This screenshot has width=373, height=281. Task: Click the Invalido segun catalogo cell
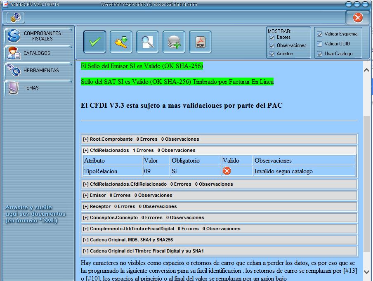[304, 171]
